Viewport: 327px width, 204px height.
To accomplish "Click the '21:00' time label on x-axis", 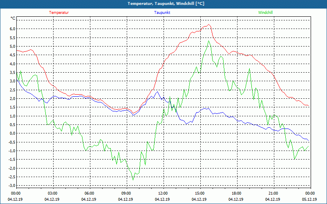I will point(273,193).
